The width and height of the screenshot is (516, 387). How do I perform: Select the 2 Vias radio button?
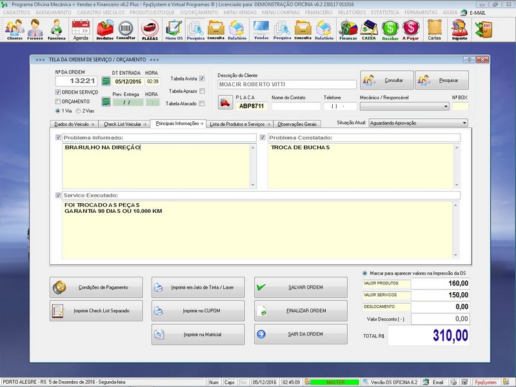[x=78, y=110]
